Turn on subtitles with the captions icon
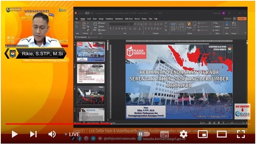Viewport: 256px width, 144px height. 164,134
